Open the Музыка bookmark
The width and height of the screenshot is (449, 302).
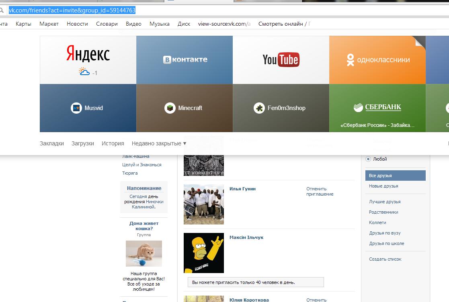click(160, 24)
